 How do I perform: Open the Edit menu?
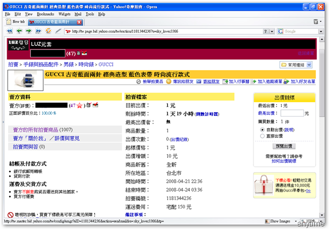(17, 14)
